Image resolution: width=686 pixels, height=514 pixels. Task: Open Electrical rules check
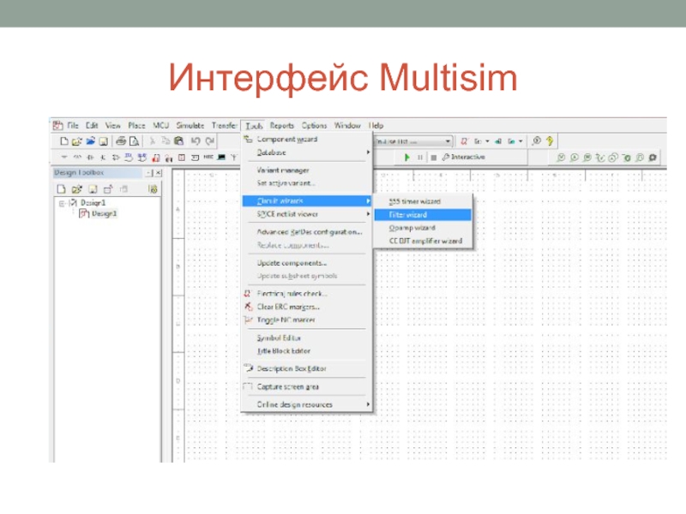[292, 294]
